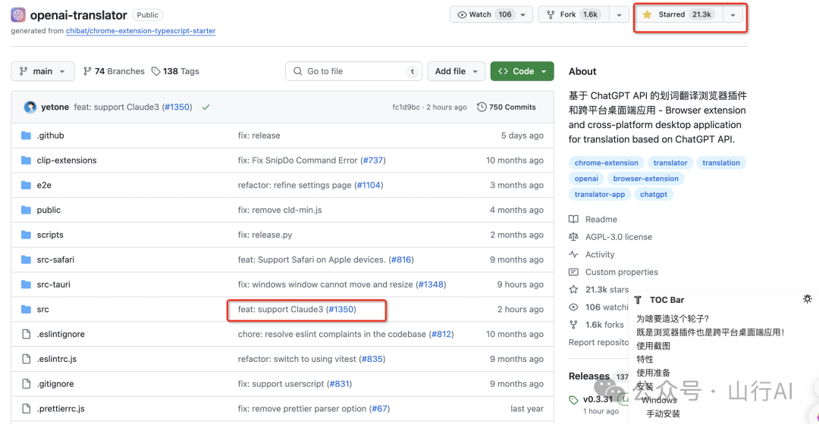Image resolution: width=819 pixels, height=424 pixels.
Task: Open the Add file dropdown
Action: point(456,71)
